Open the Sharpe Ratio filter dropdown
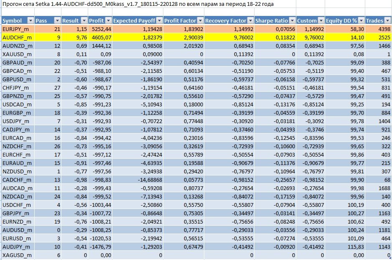392x260 pixels. pyautogui.click(x=292, y=21)
